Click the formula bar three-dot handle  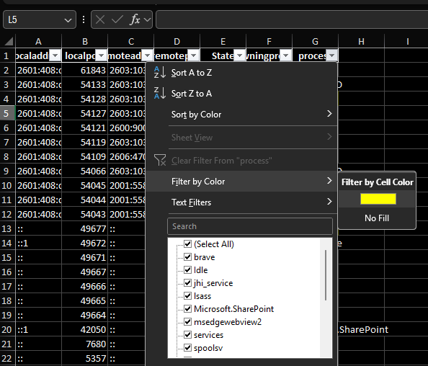(84, 19)
